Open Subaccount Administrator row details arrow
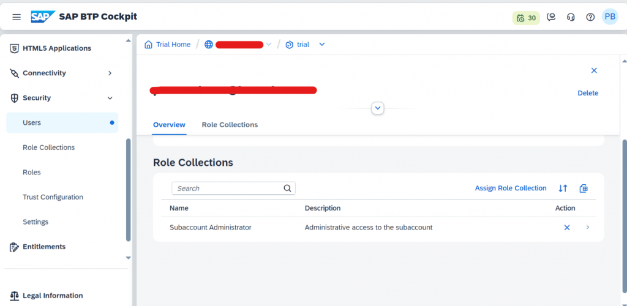Screen dimensions: 627x306 coord(587,227)
